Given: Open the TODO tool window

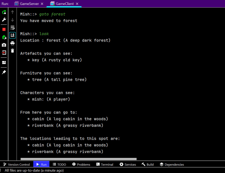Looking at the screenshot, I should [x=59, y=164].
